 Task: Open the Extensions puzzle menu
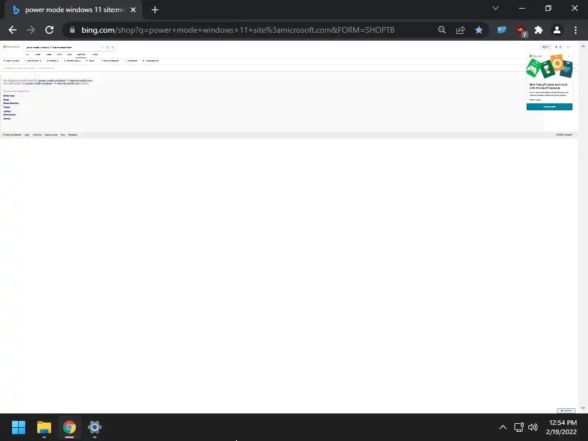[x=539, y=30]
